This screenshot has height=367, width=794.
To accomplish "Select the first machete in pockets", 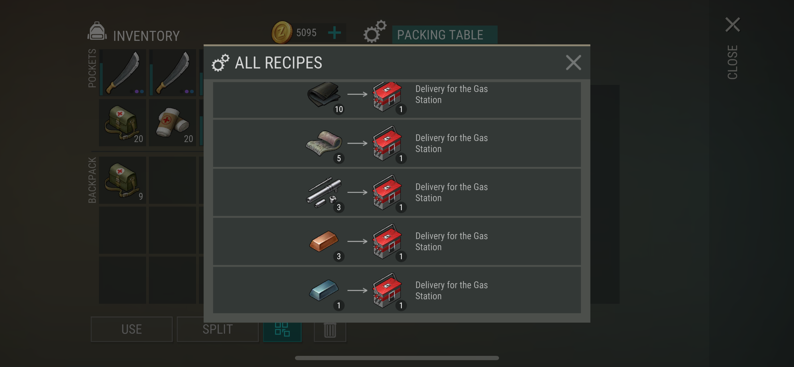I will tap(122, 73).
